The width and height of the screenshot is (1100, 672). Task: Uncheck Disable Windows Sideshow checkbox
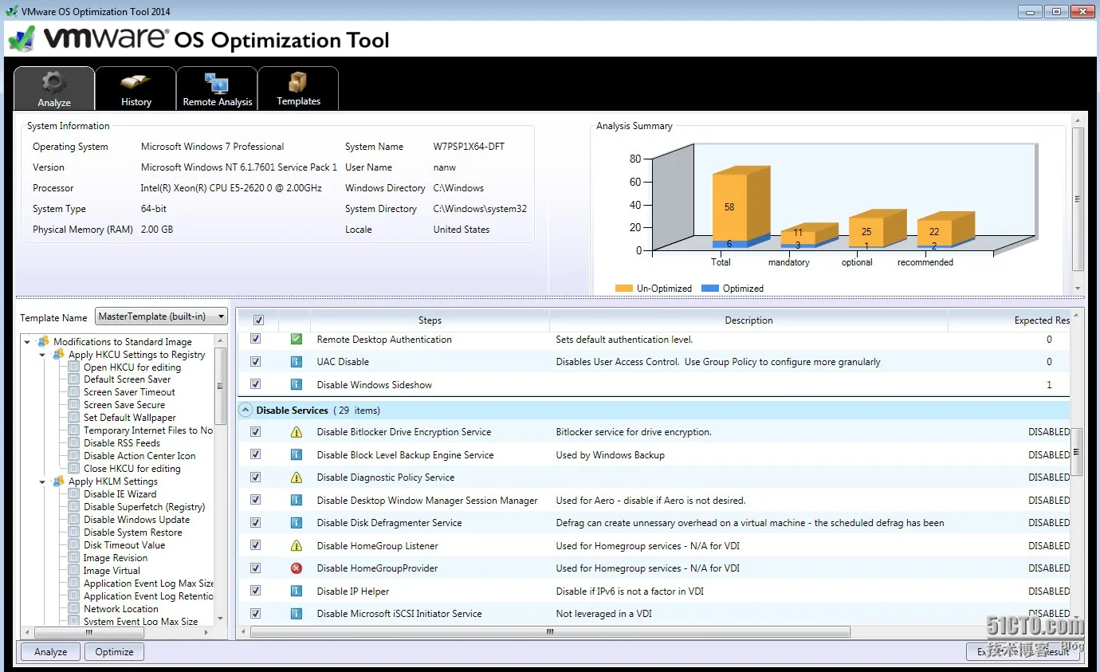pyautogui.click(x=256, y=384)
